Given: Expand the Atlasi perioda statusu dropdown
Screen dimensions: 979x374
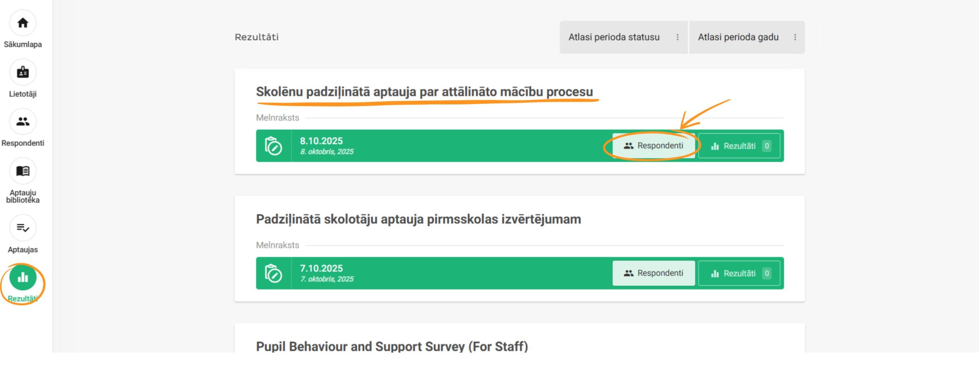Looking at the screenshot, I should point(614,37).
